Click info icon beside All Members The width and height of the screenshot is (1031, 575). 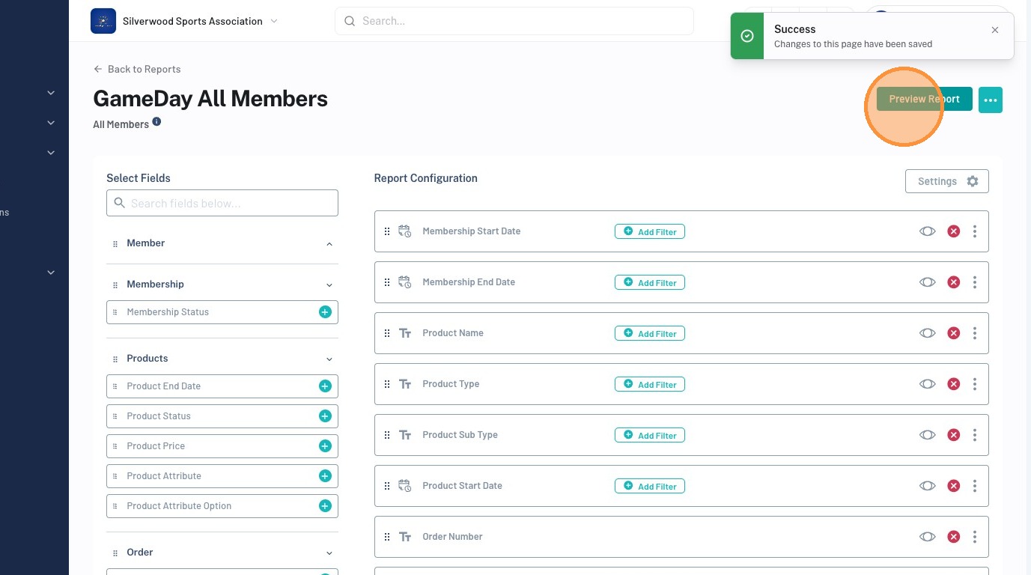click(156, 122)
